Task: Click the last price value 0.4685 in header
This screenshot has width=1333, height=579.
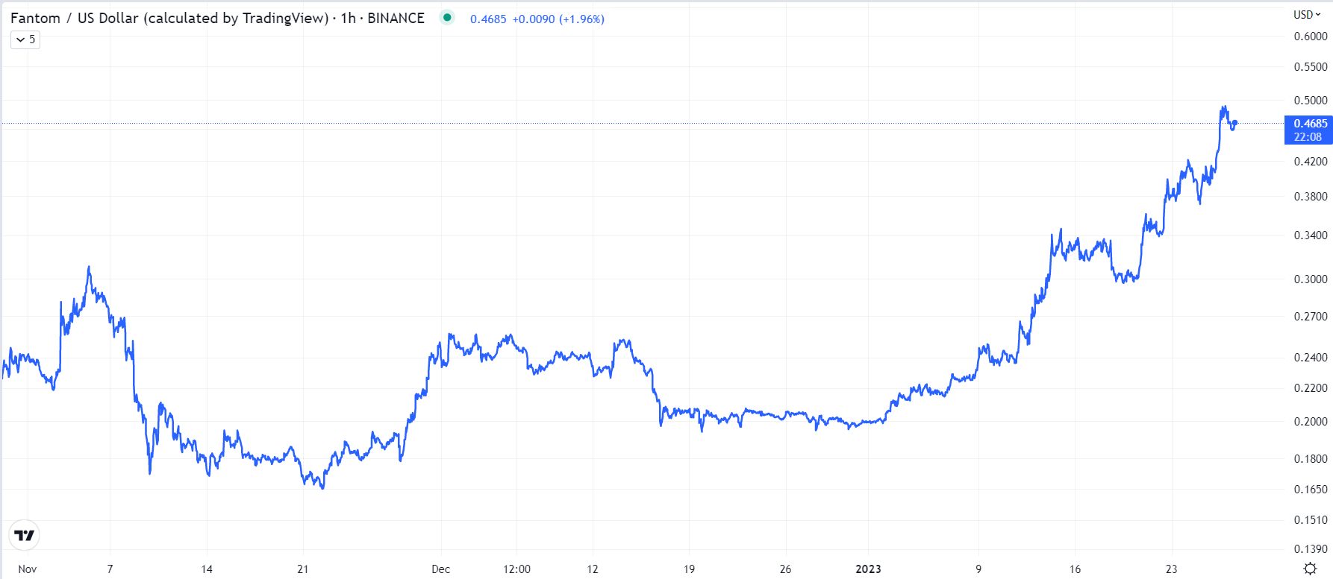Action: pos(488,19)
